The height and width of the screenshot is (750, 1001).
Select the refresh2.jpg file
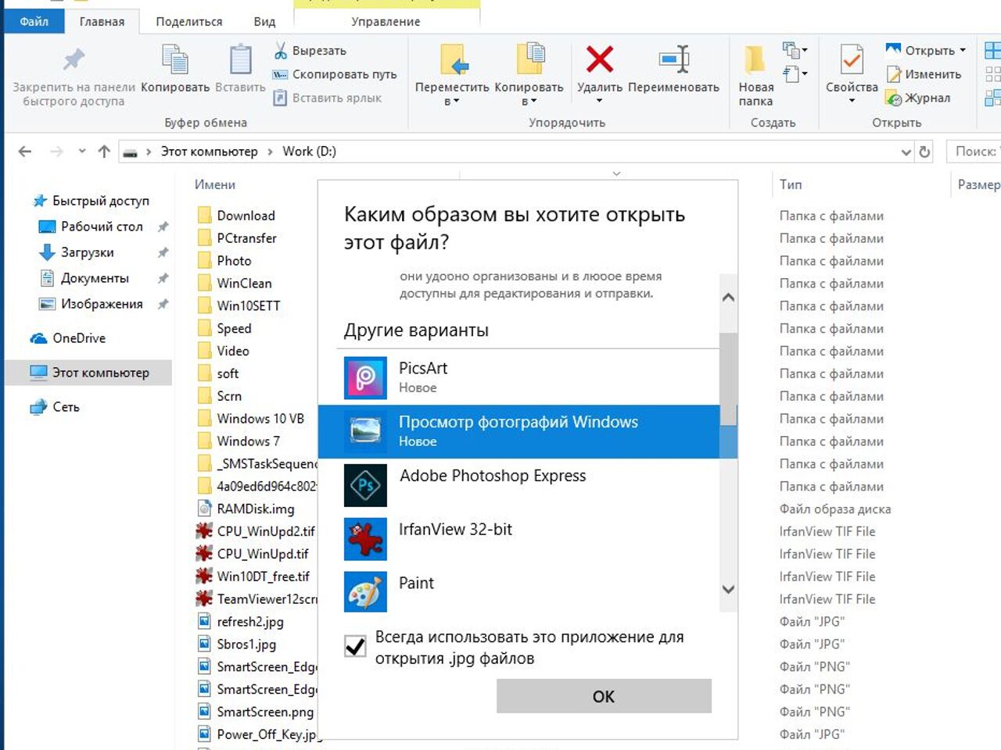click(250, 622)
